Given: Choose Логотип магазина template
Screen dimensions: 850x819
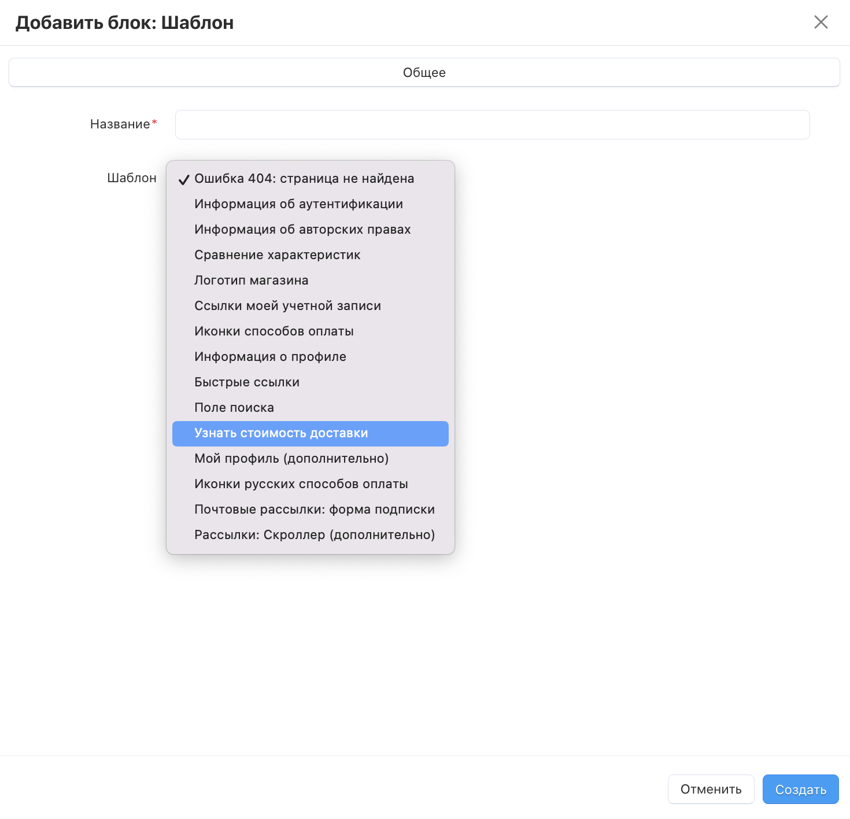Looking at the screenshot, I should pos(252,281).
